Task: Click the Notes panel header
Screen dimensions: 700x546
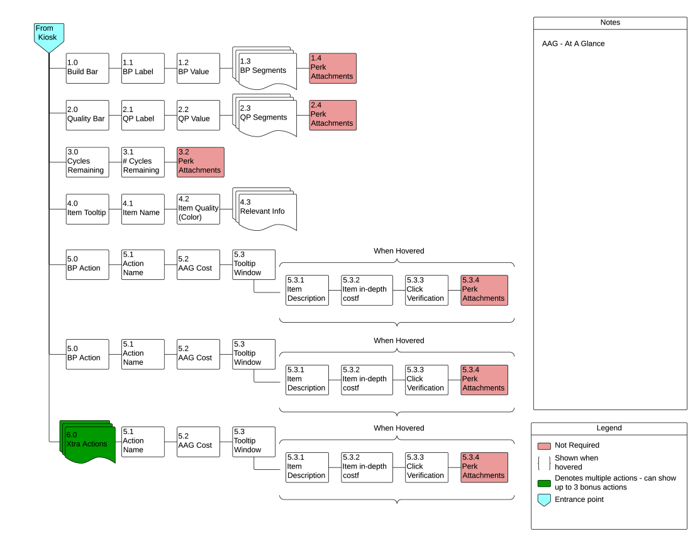Action: tap(610, 23)
